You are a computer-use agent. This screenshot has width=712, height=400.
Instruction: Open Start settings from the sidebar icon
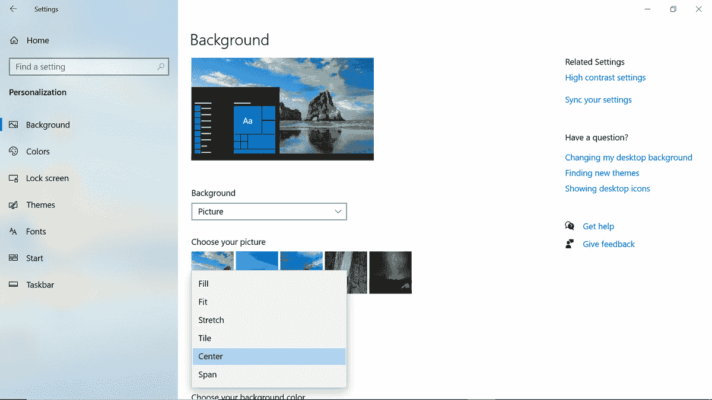coord(13,258)
